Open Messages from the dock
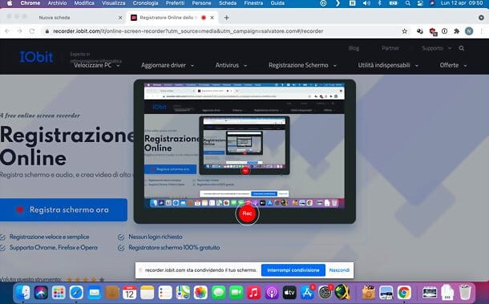 pyautogui.click(x=219, y=293)
